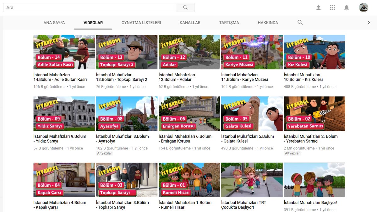This screenshot has width=377, height=212.
Task: Click the search magnifier button
Action: [185, 8]
